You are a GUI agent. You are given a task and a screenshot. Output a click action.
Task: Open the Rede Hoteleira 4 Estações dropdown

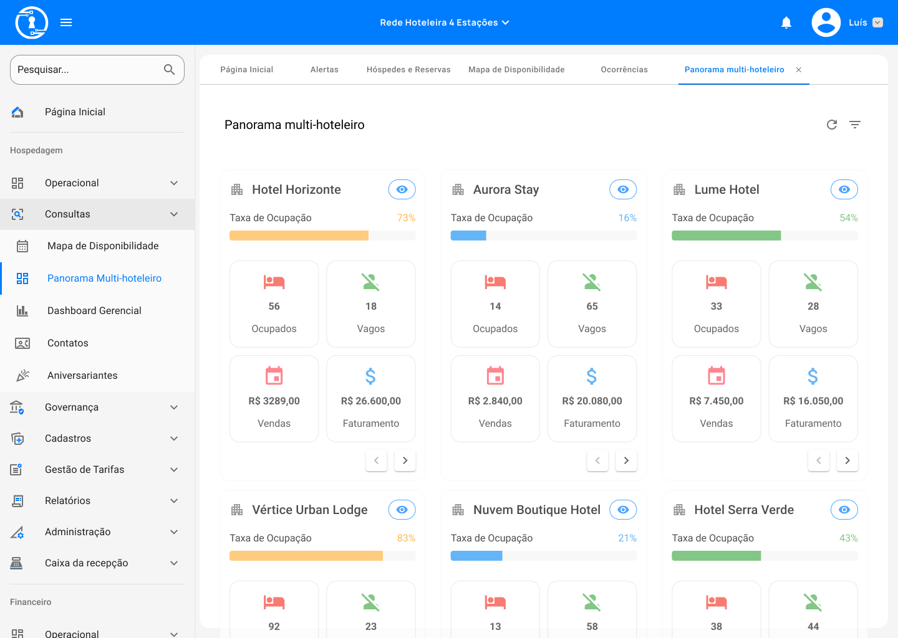(444, 22)
